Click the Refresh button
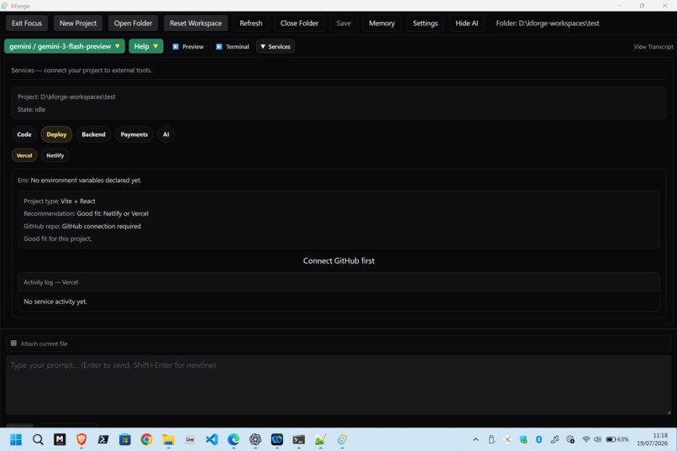The height and width of the screenshot is (451, 677). coord(251,24)
